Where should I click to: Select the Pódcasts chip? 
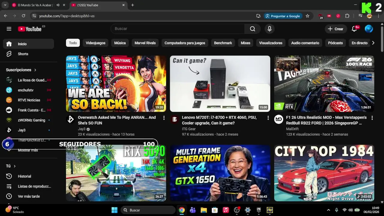(x=335, y=43)
